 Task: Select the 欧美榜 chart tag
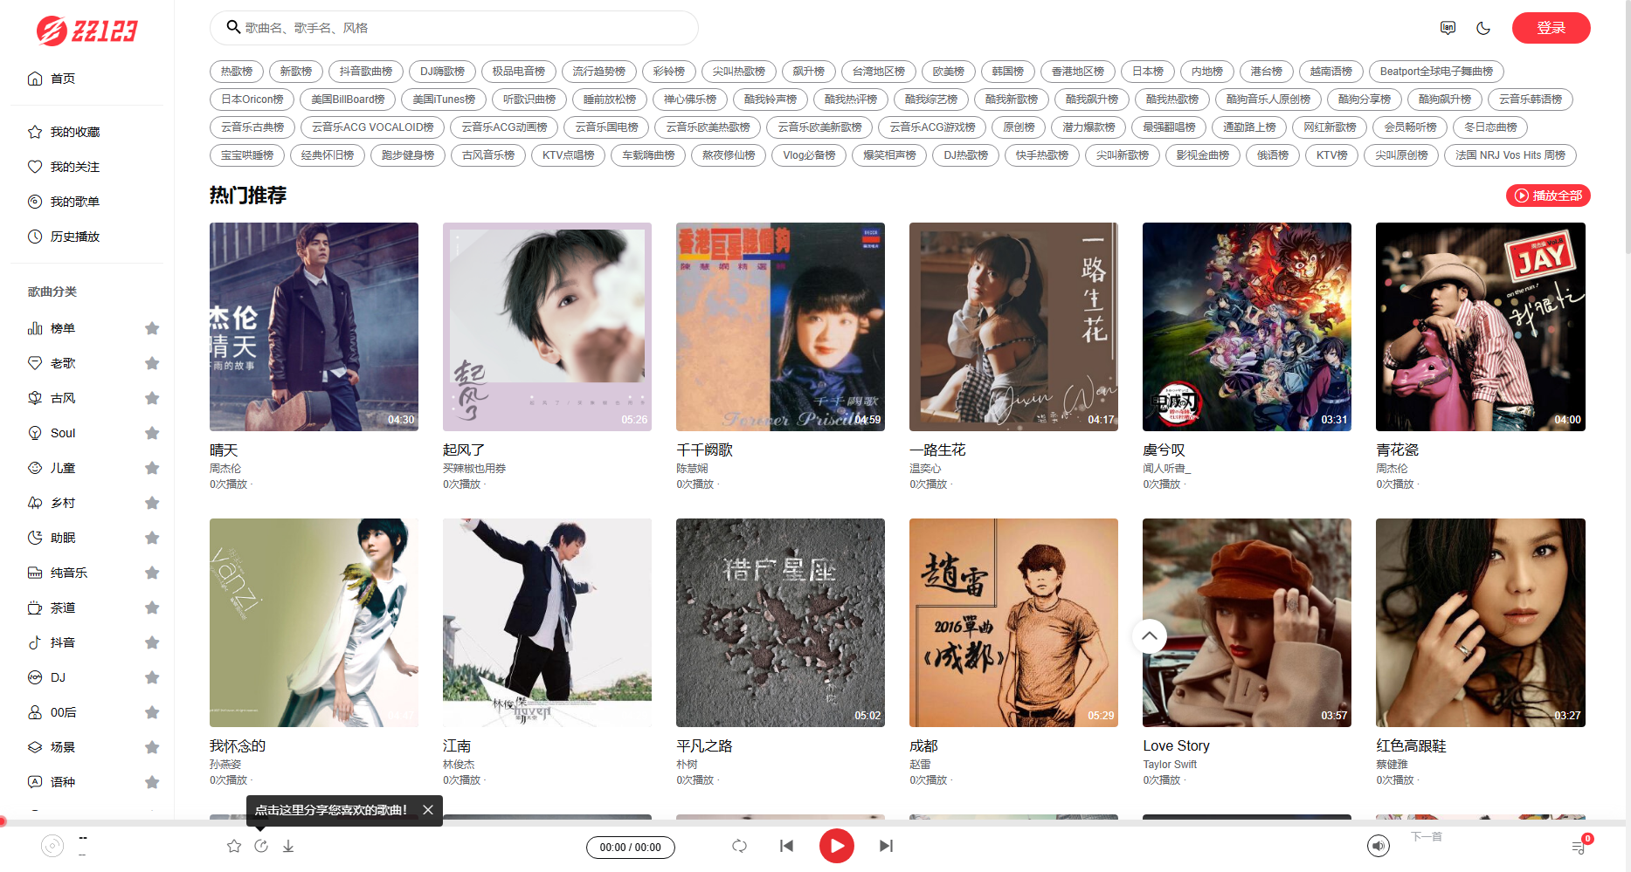[949, 72]
